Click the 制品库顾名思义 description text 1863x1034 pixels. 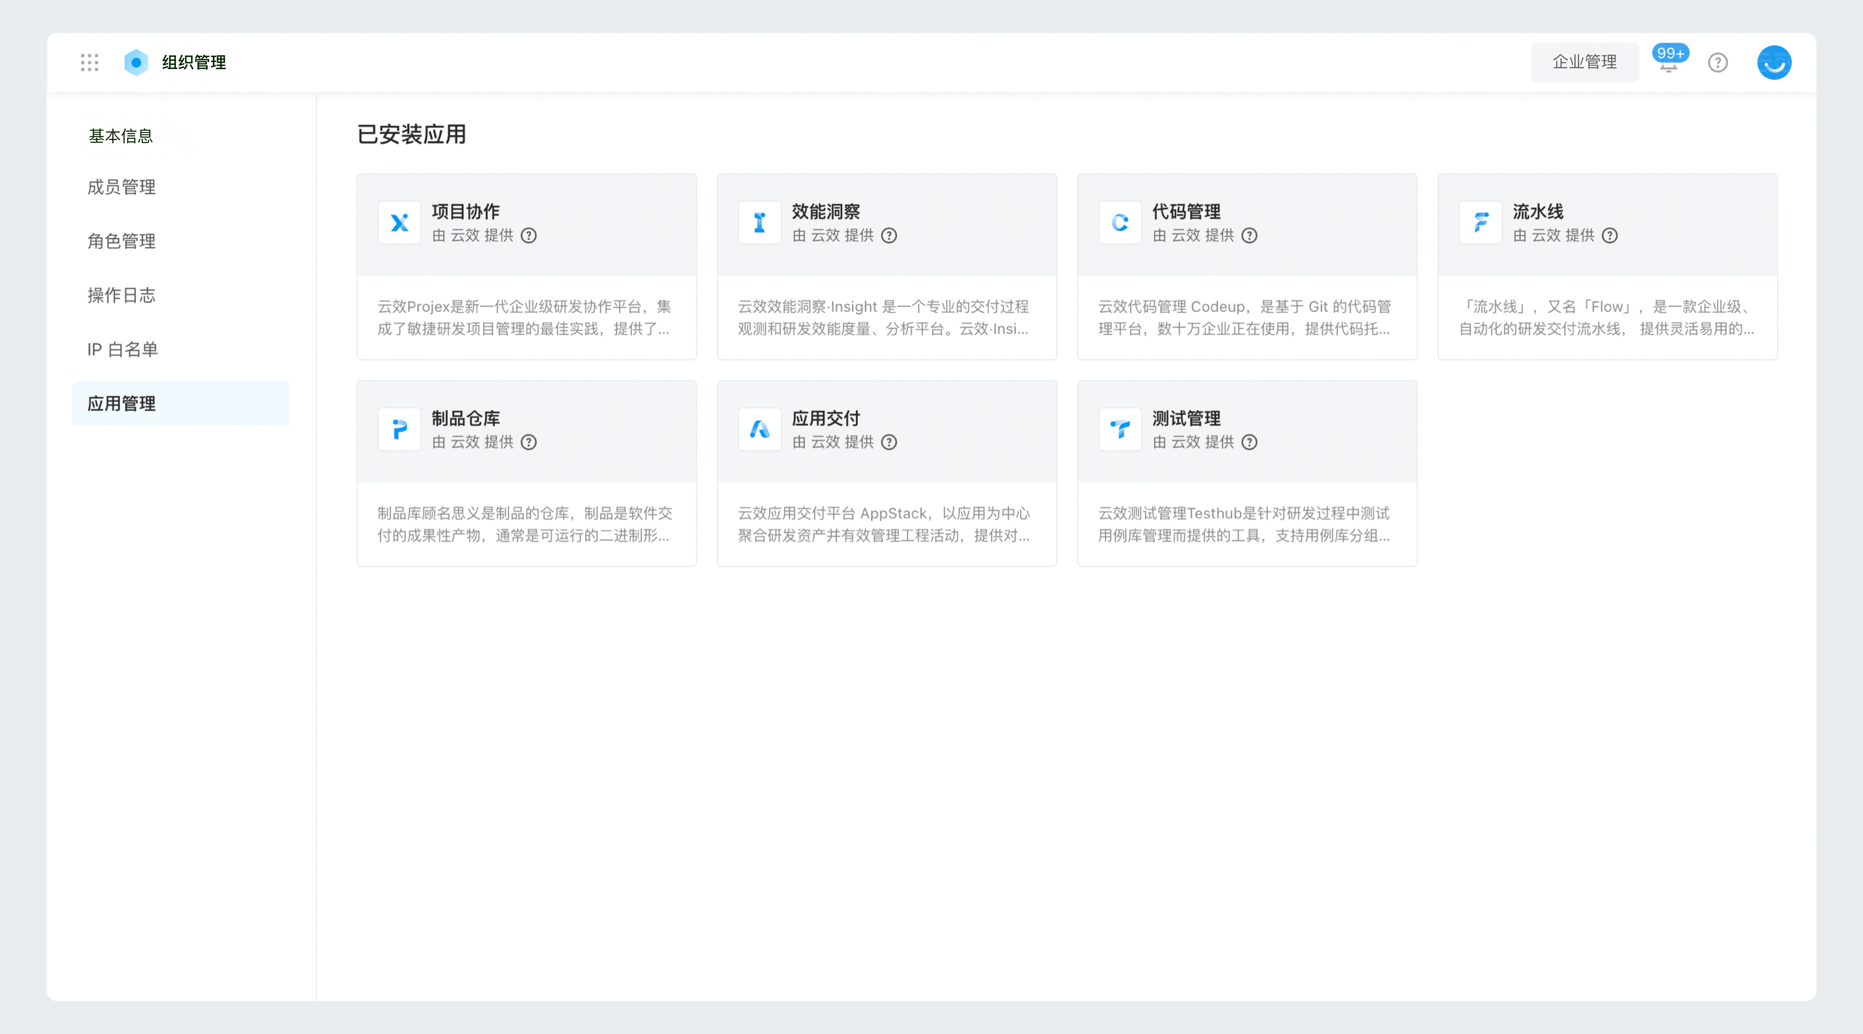pos(525,524)
